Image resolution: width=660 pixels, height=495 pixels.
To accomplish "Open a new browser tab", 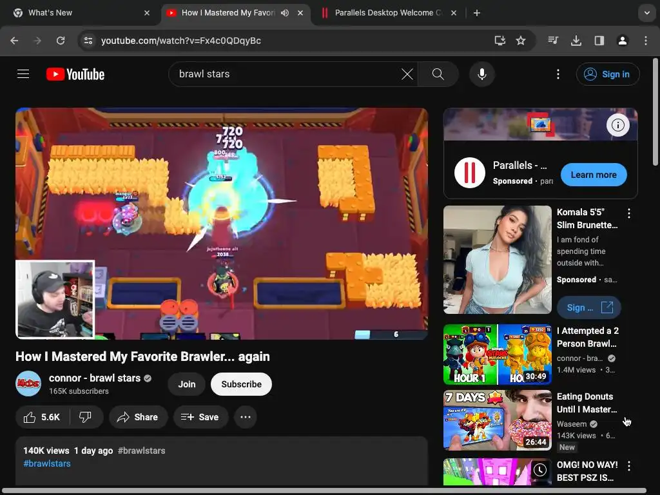I will pos(476,13).
